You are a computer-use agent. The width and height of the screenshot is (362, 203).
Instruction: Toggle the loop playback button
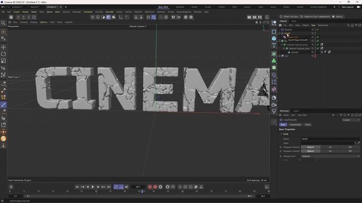click(116, 187)
